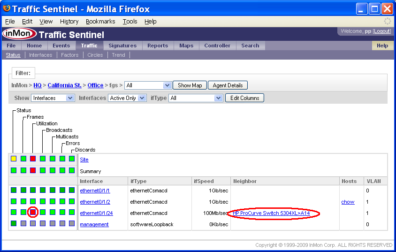Click the inMon logo
396x252 pixels.
pyautogui.click(x=19, y=34)
